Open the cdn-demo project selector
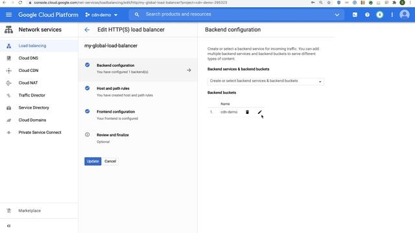 pyautogui.click(x=101, y=15)
